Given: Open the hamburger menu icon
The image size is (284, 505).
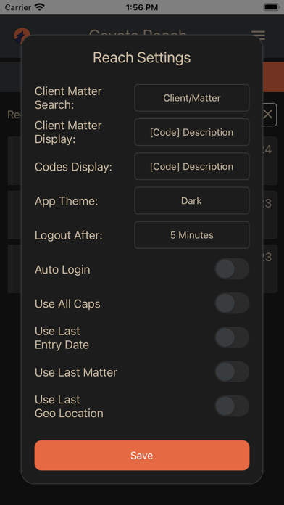Looking at the screenshot, I should click(x=258, y=35).
